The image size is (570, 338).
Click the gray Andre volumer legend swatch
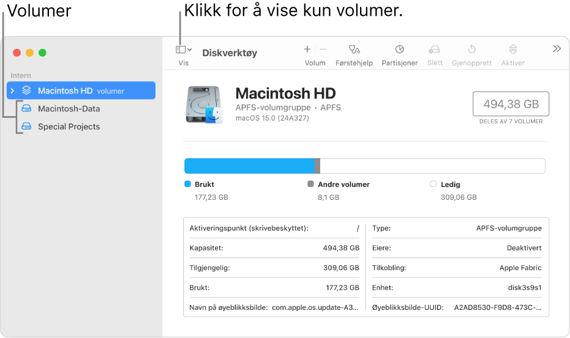310,184
